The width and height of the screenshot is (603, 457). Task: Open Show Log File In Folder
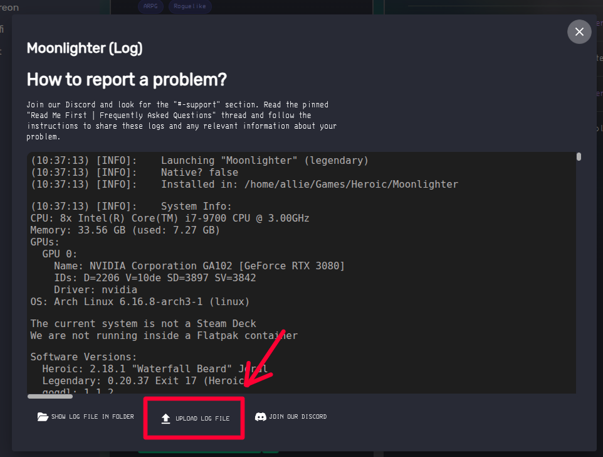coord(85,417)
